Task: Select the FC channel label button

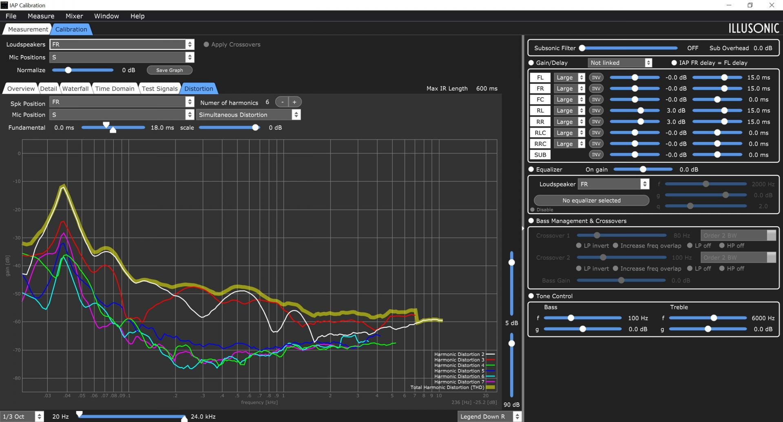Action: pos(540,99)
